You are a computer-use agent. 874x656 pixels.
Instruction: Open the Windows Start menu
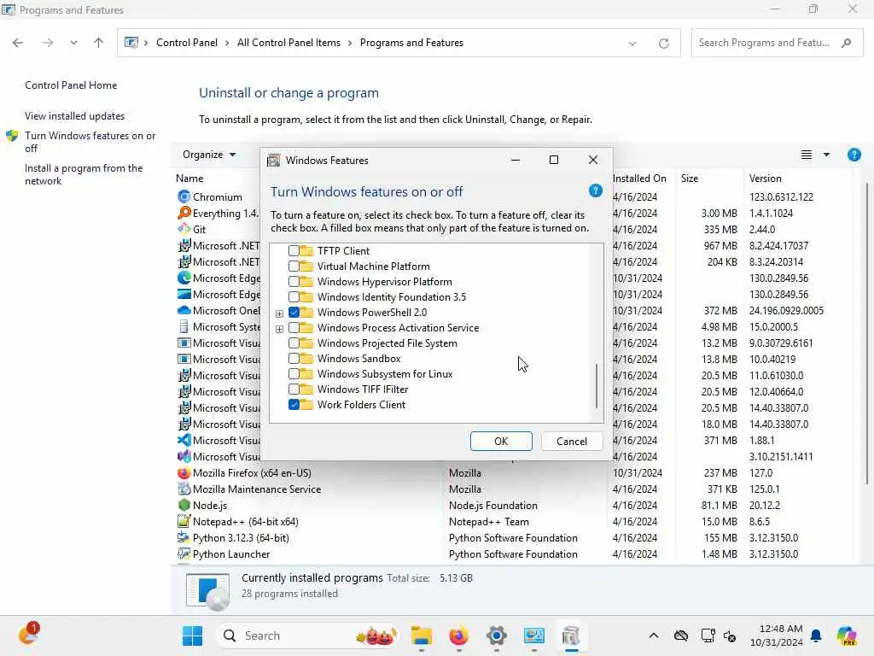(x=192, y=635)
